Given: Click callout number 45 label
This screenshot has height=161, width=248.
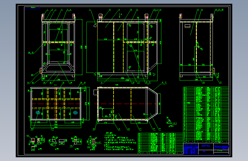Looking at the screenshot, I should click(160, 129).
